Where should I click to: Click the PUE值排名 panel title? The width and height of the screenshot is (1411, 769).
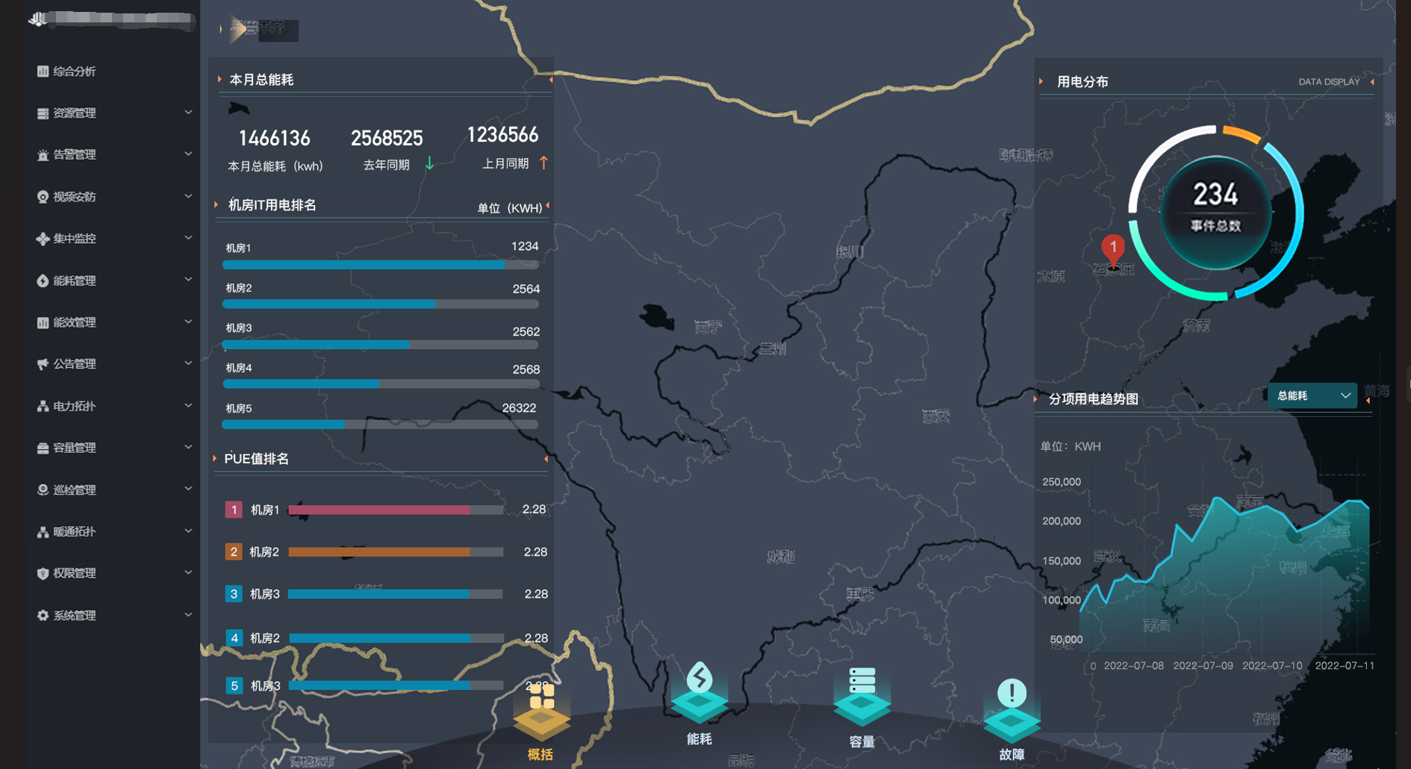coord(256,459)
